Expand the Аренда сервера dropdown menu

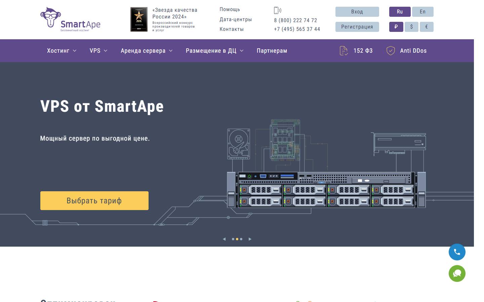coord(147,51)
